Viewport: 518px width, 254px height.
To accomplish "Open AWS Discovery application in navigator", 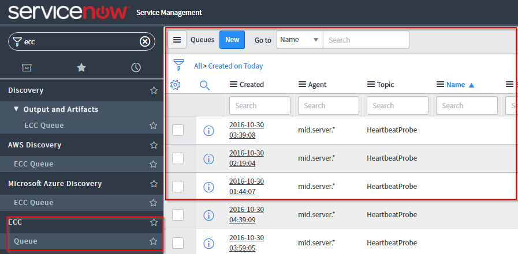I will pos(35,145).
